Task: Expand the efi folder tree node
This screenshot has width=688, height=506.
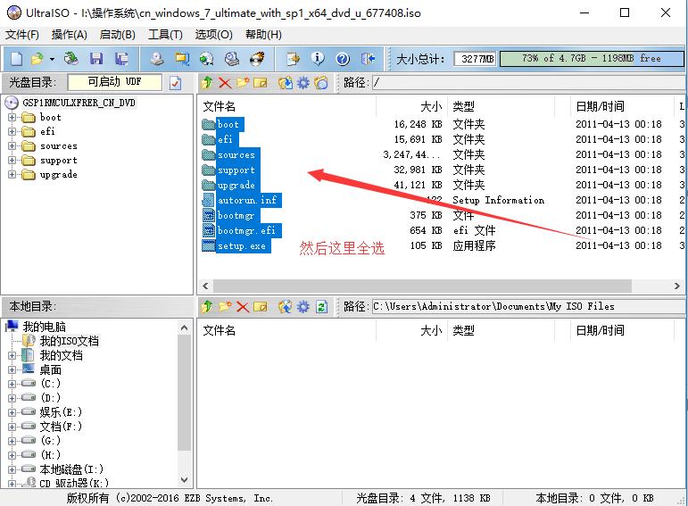Action: (x=12, y=131)
